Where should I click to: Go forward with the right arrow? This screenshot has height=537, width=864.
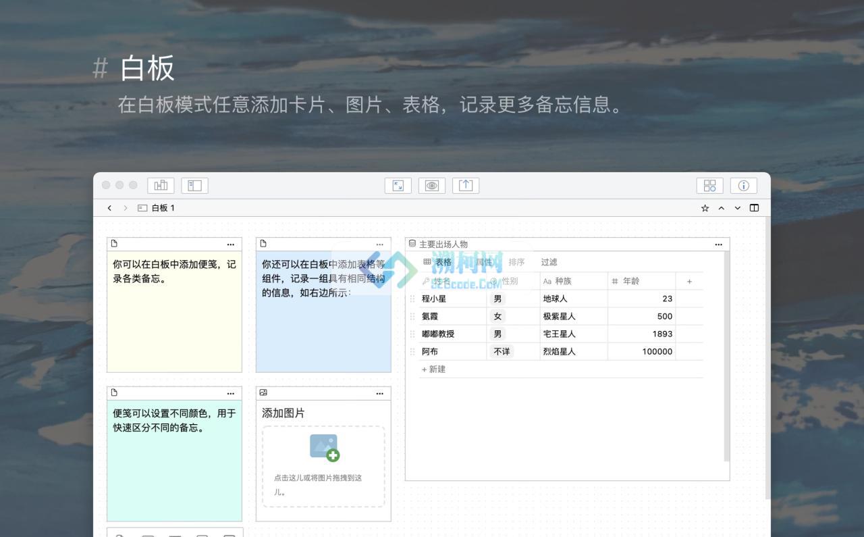(125, 208)
